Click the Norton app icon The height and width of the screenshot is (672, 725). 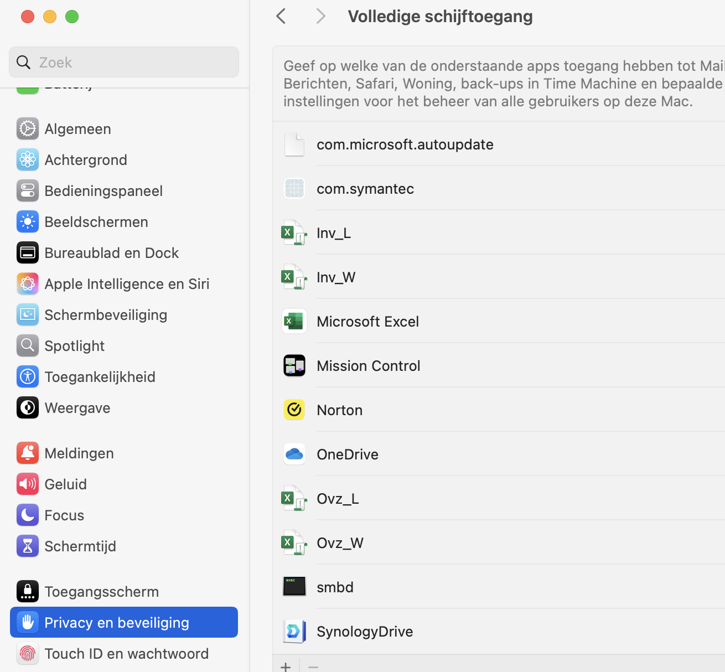coord(294,410)
